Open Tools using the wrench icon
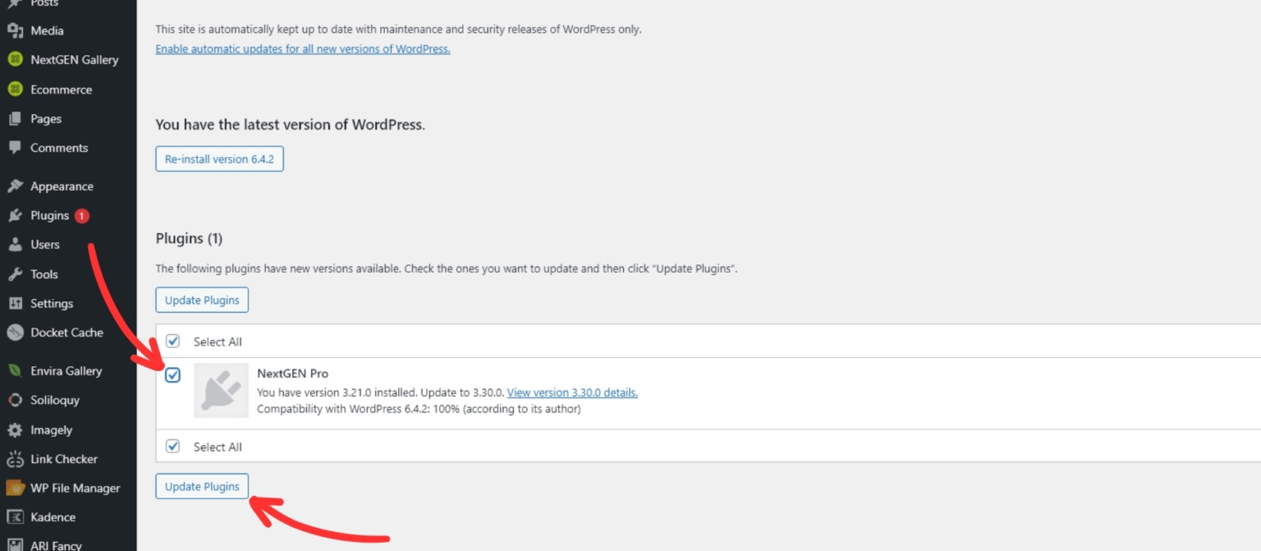The width and height of the screenshot is (1261, 551). coord(15,273)
